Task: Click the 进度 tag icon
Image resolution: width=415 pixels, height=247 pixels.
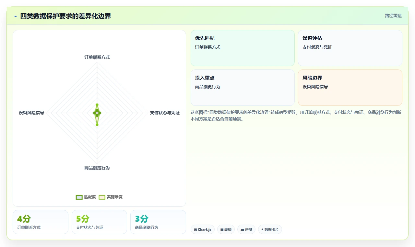Action: 242,229
